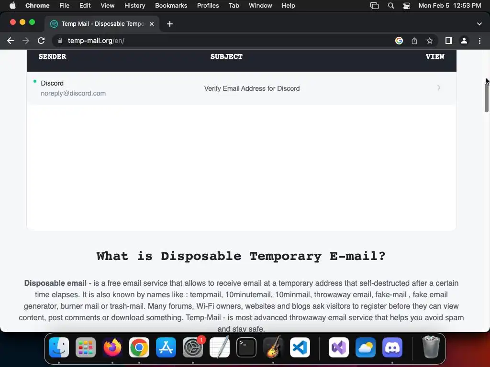This screenshot has width=490, height=367.
Task: Open TextEdit from the Dock
Action: [220, 347]
